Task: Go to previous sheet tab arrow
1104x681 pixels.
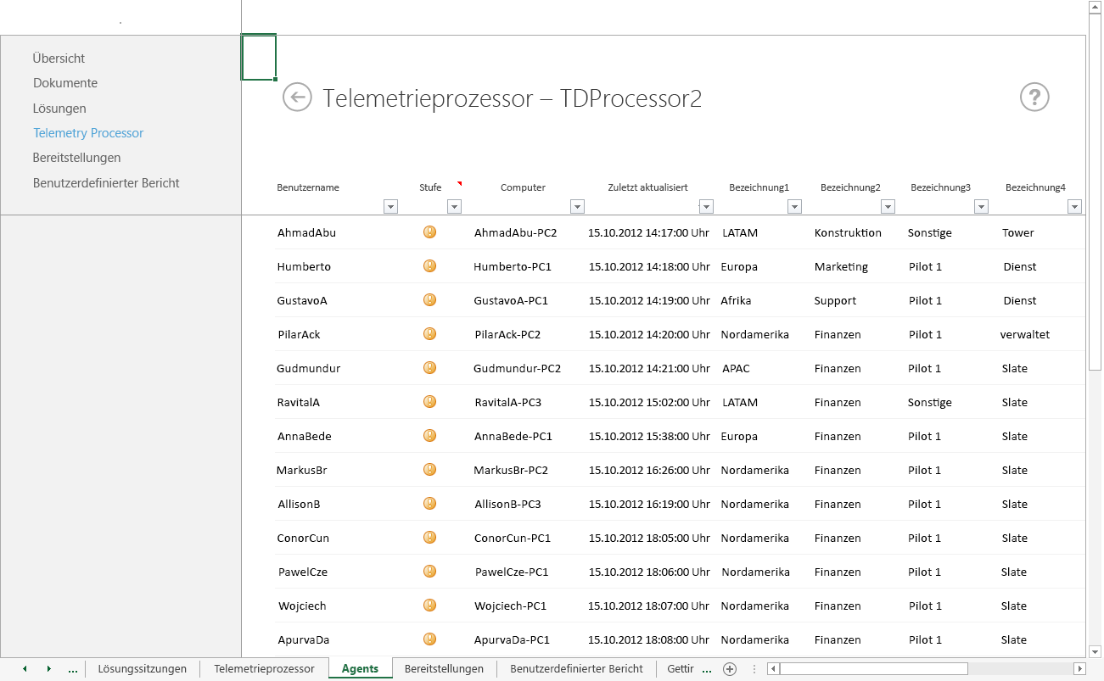Action: [25, 669]
